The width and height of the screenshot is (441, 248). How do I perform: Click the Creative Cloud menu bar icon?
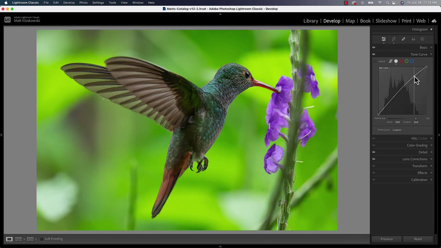(354, 3)
